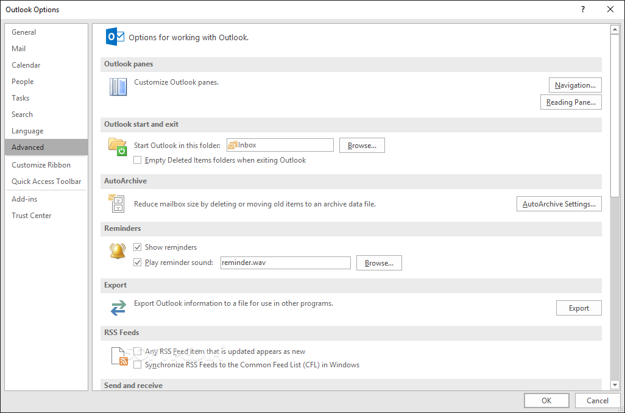Click Browse... next to start folder
Viewport: 625px width, 413px height.
[x=362, y=146]
